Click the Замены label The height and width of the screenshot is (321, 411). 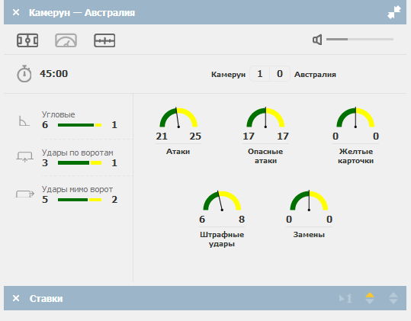pyautogui.click(x=309, y=235)
